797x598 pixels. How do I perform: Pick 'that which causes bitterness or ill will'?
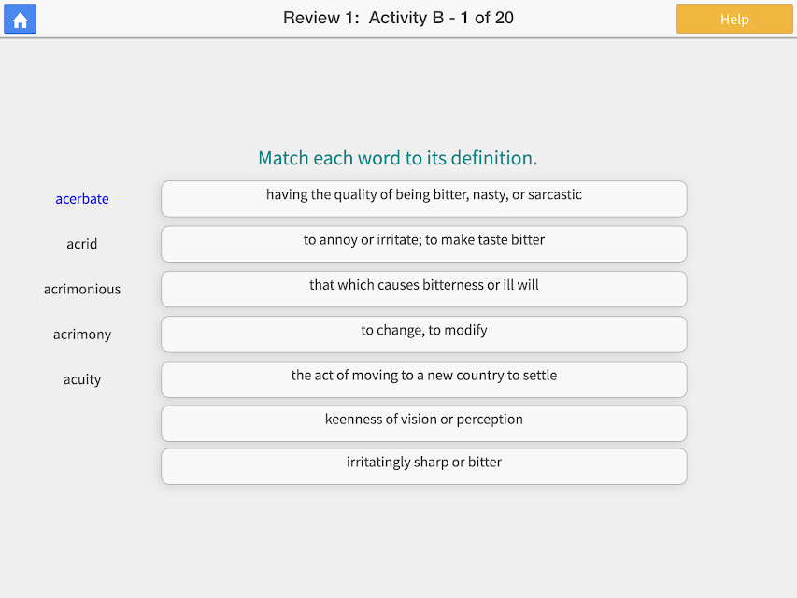click(424, 290)
